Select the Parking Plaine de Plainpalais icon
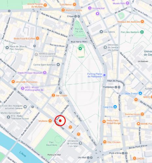 point(105,75)
